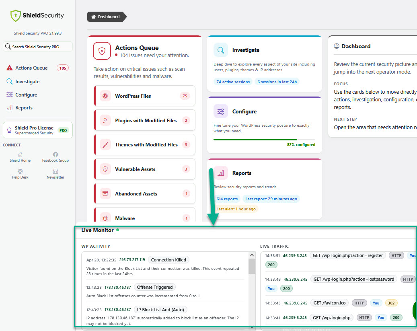Open the WordPress Files issues row
417x331 pixels.
click(x=145, y=96)
